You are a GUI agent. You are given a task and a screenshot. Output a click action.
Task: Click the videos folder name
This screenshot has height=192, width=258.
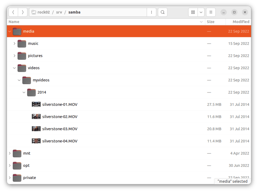(34, 68)
